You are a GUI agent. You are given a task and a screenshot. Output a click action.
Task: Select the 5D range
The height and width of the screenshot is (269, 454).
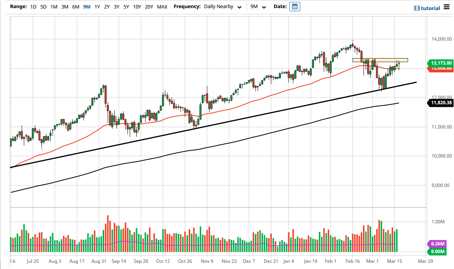[43, 7]
